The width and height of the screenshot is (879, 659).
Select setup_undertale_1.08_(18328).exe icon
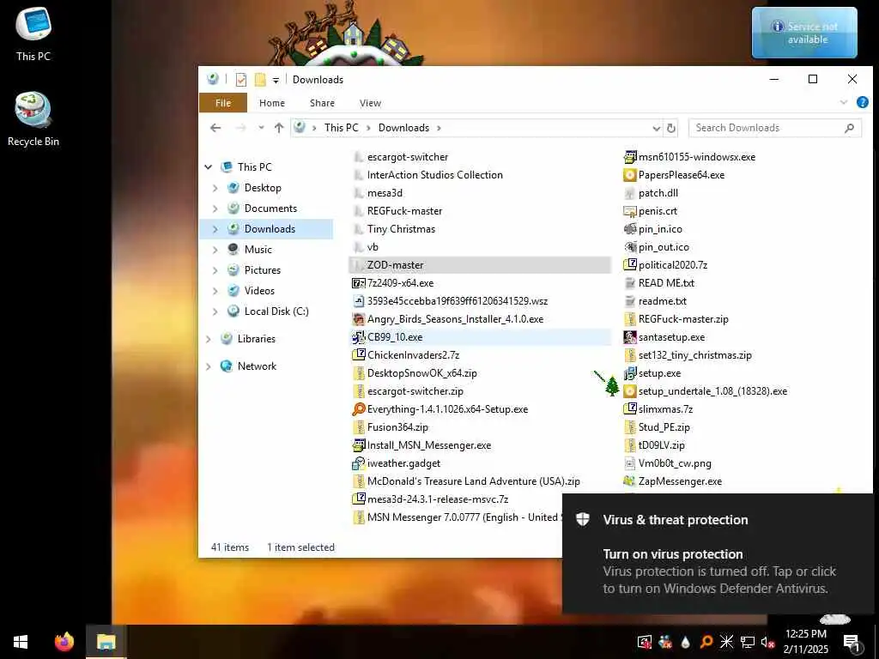point(629,391)
